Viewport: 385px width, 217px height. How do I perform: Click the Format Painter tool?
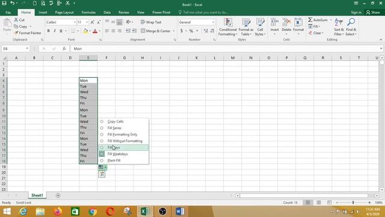28,33
